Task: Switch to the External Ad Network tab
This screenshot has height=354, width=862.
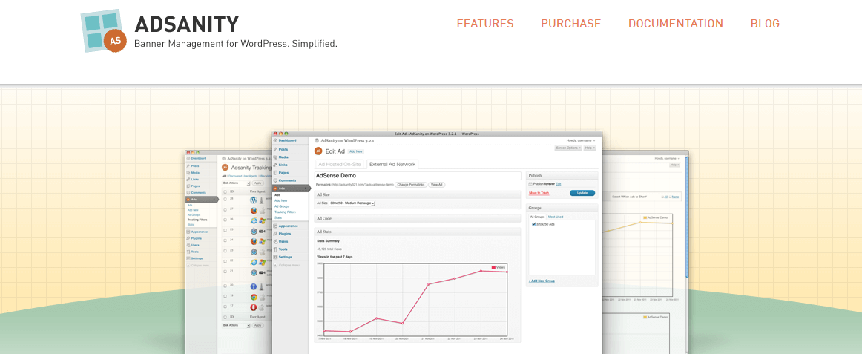Action: tap(392, 164)
